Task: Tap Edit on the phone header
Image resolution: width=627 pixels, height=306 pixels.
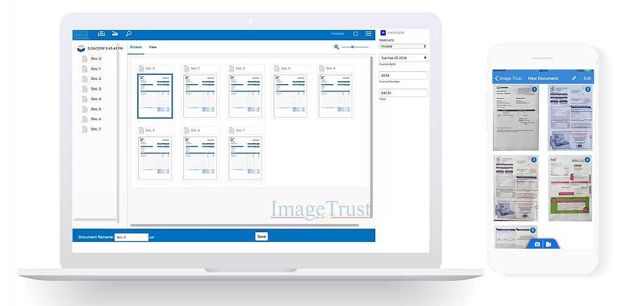Action: point(587,79)
